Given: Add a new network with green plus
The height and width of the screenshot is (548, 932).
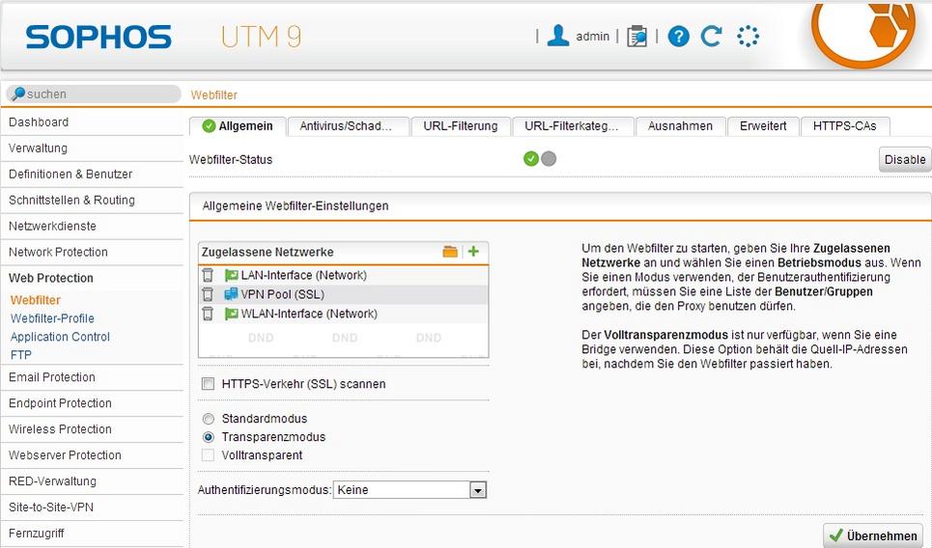Looking at the screenshot, I should point(473,251).
